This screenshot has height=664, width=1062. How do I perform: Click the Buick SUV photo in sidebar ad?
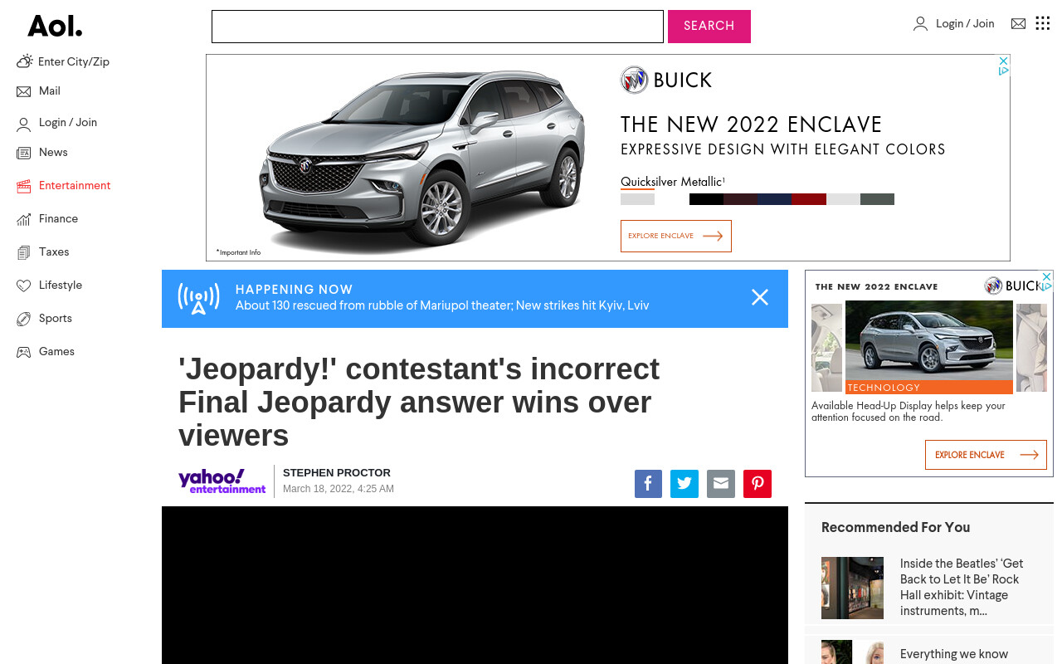(929, 340)
